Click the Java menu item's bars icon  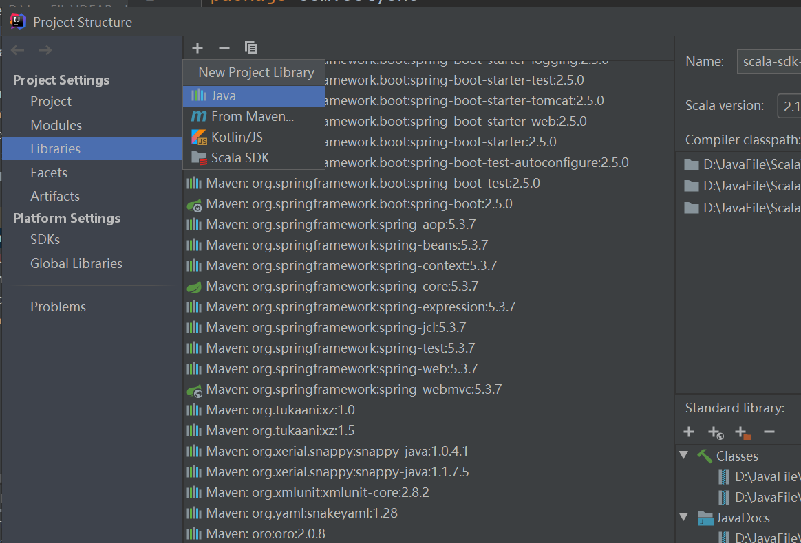click(x=199, y=96)
